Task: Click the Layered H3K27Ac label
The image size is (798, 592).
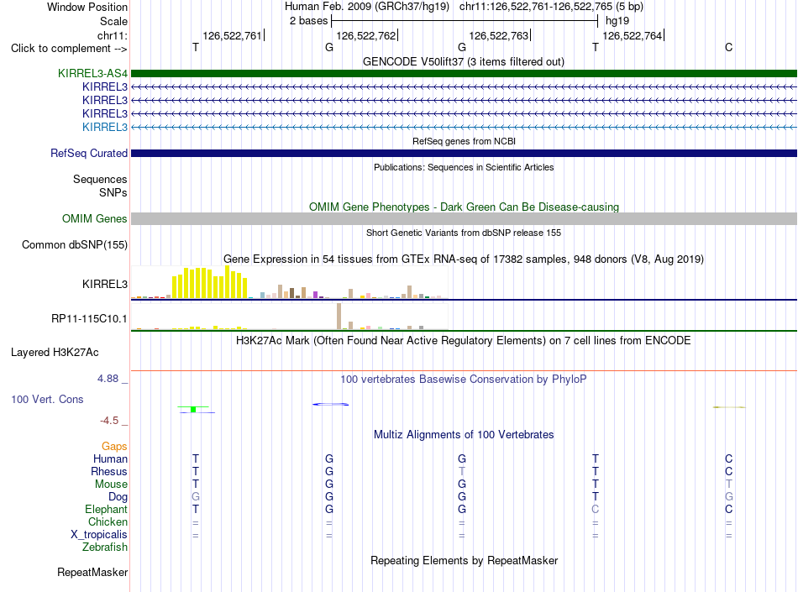Action: pyautogui.click(x=55, y=353)
